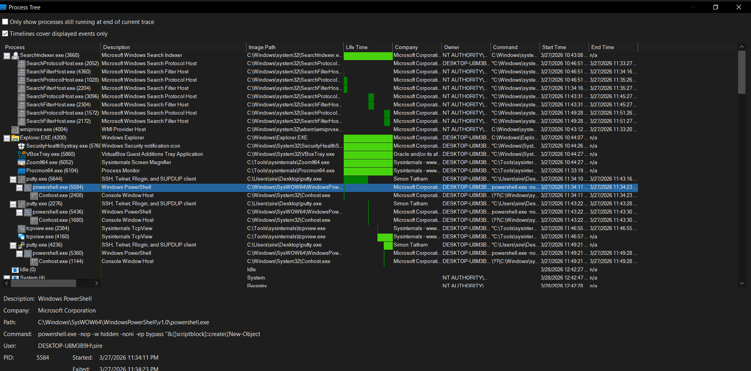The image size is (751, 371).
Task: Collapse the Explorer.EXE tree node
Action: pyautogui.click(x=7, y=138)
